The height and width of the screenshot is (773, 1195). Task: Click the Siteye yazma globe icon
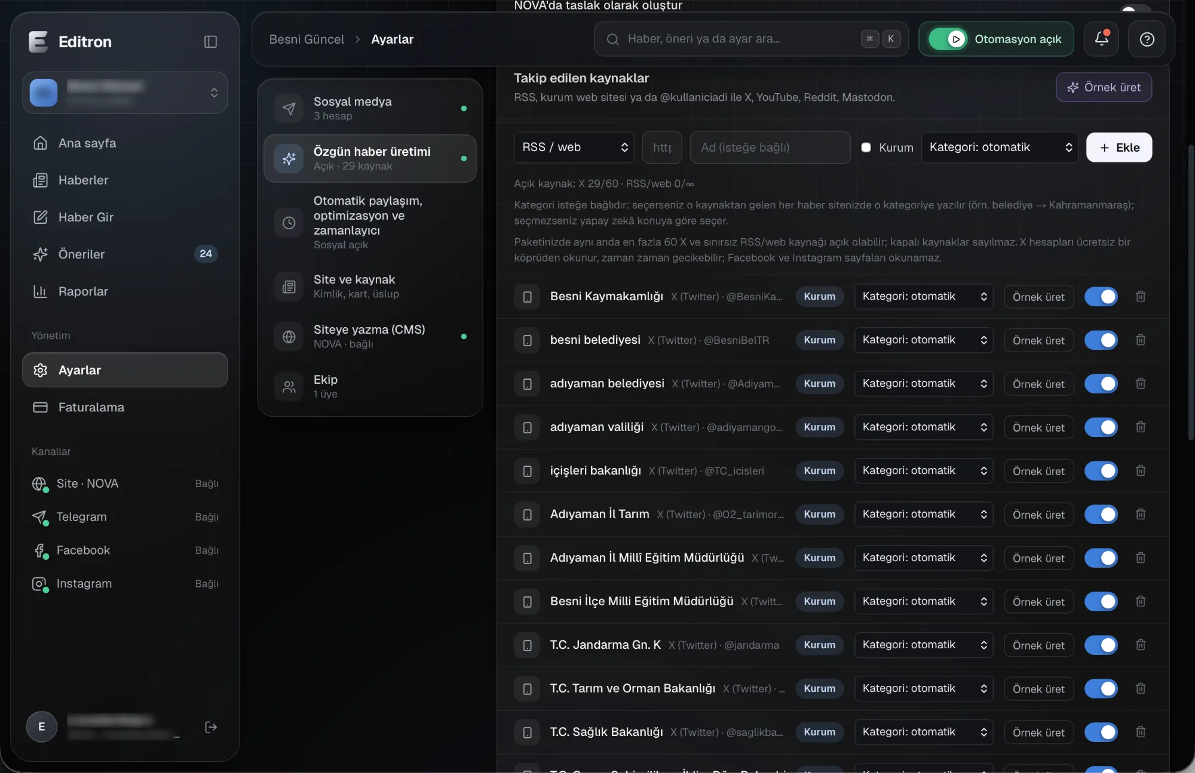click(x=289, y=337)
